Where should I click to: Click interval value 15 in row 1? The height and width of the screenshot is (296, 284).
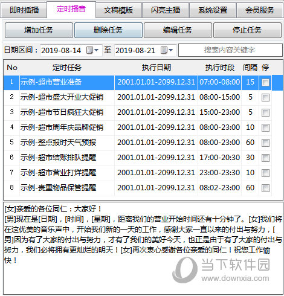[250, 82]
